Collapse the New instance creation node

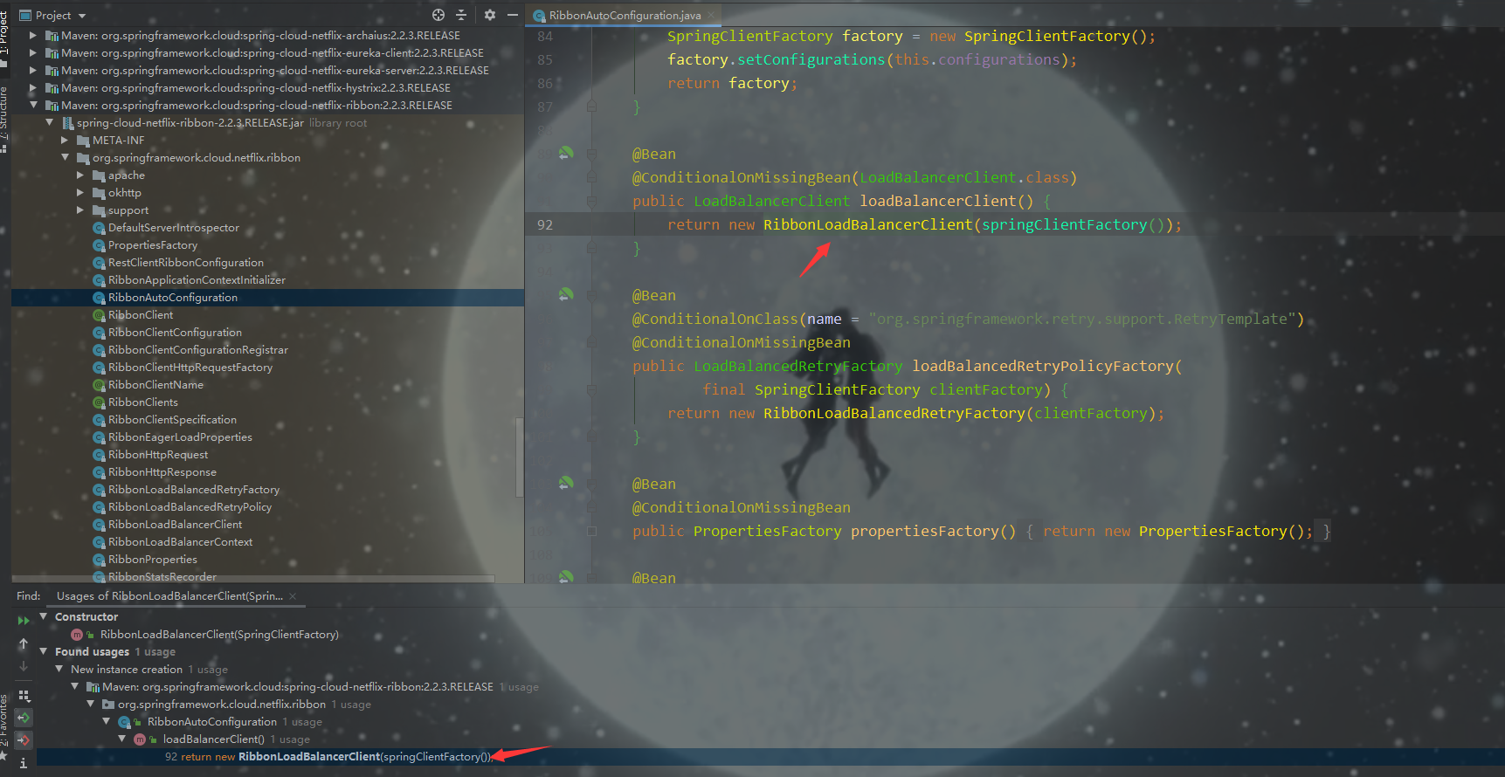59,670
